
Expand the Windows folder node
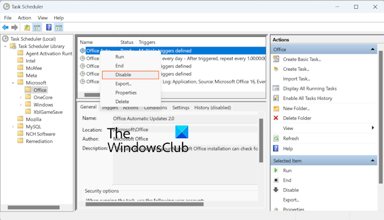coord(21,105)
